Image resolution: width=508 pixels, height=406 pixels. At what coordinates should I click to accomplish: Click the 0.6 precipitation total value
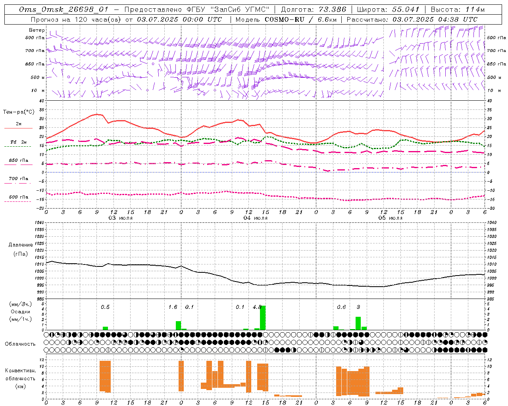(341, 307)
